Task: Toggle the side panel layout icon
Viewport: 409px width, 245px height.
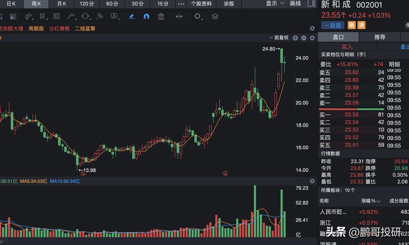Action: pyautogui.click(x=311, y=4)
